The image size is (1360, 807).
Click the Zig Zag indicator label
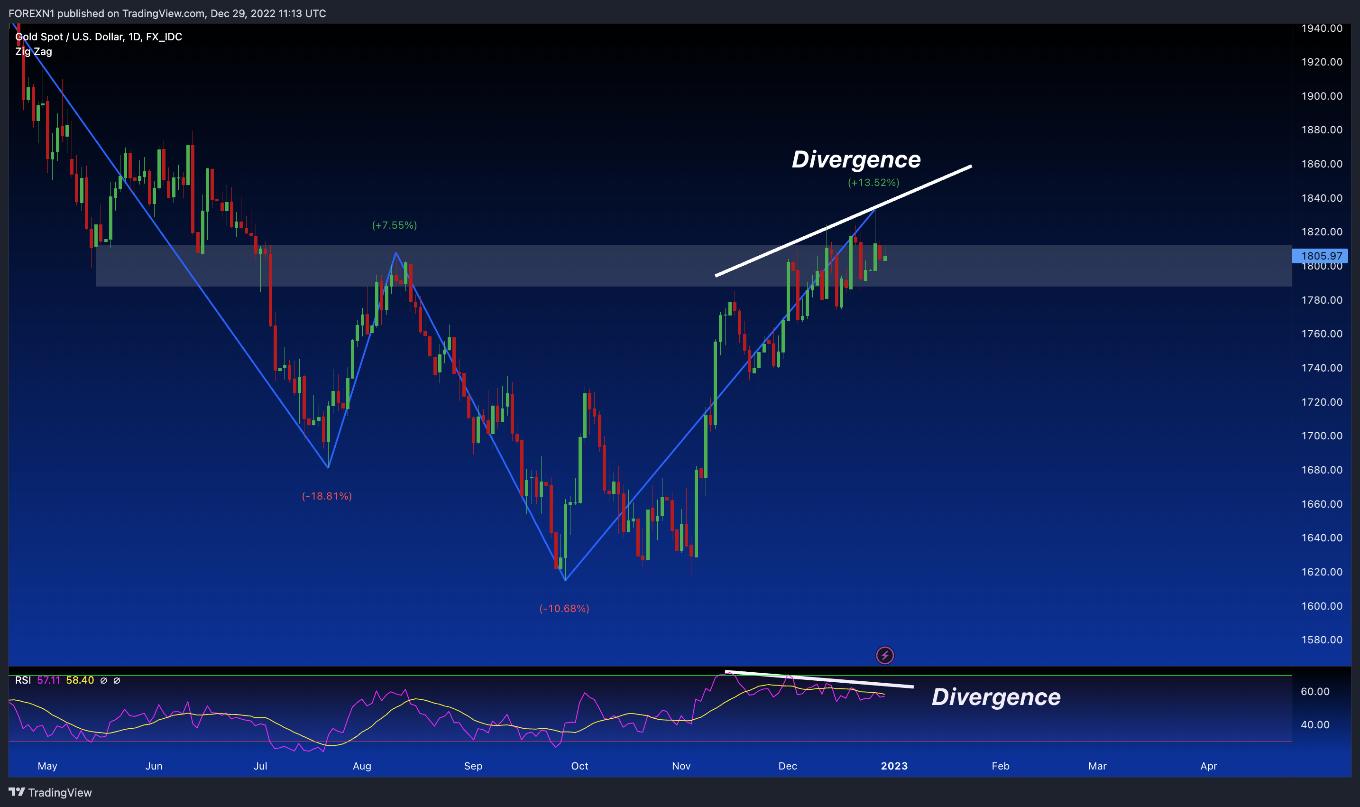34,52
